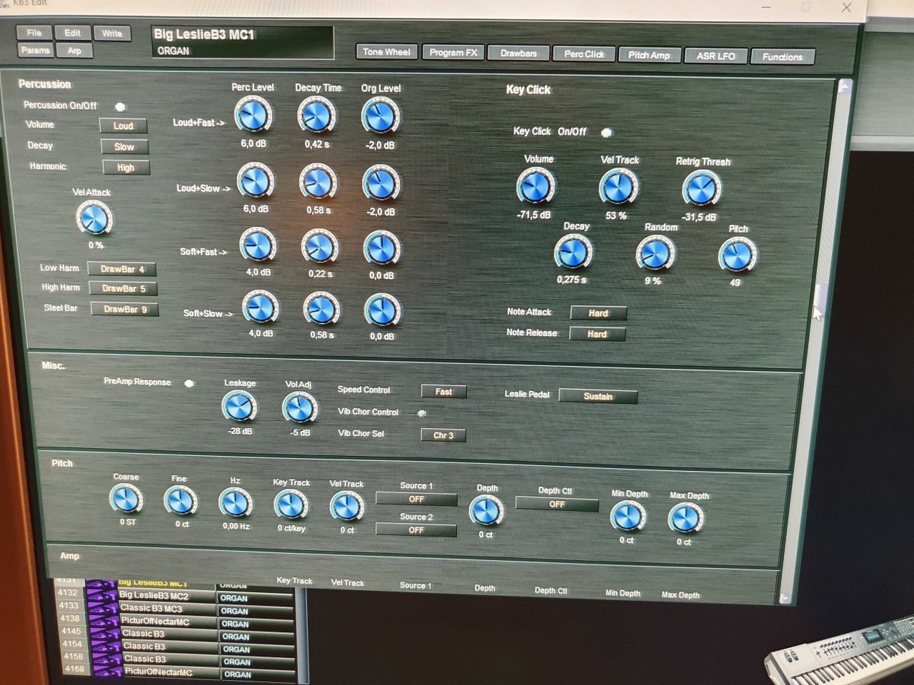Open Pitch Source 2 OFF selector
The width and height of the screenshot is (914, 685).
tap(416, 529)
